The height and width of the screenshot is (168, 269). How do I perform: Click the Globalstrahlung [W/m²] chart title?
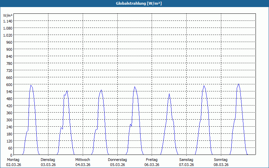(139, 3)
